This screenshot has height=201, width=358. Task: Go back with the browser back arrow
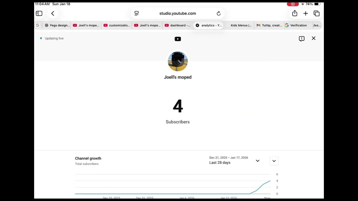pos(53,13)
